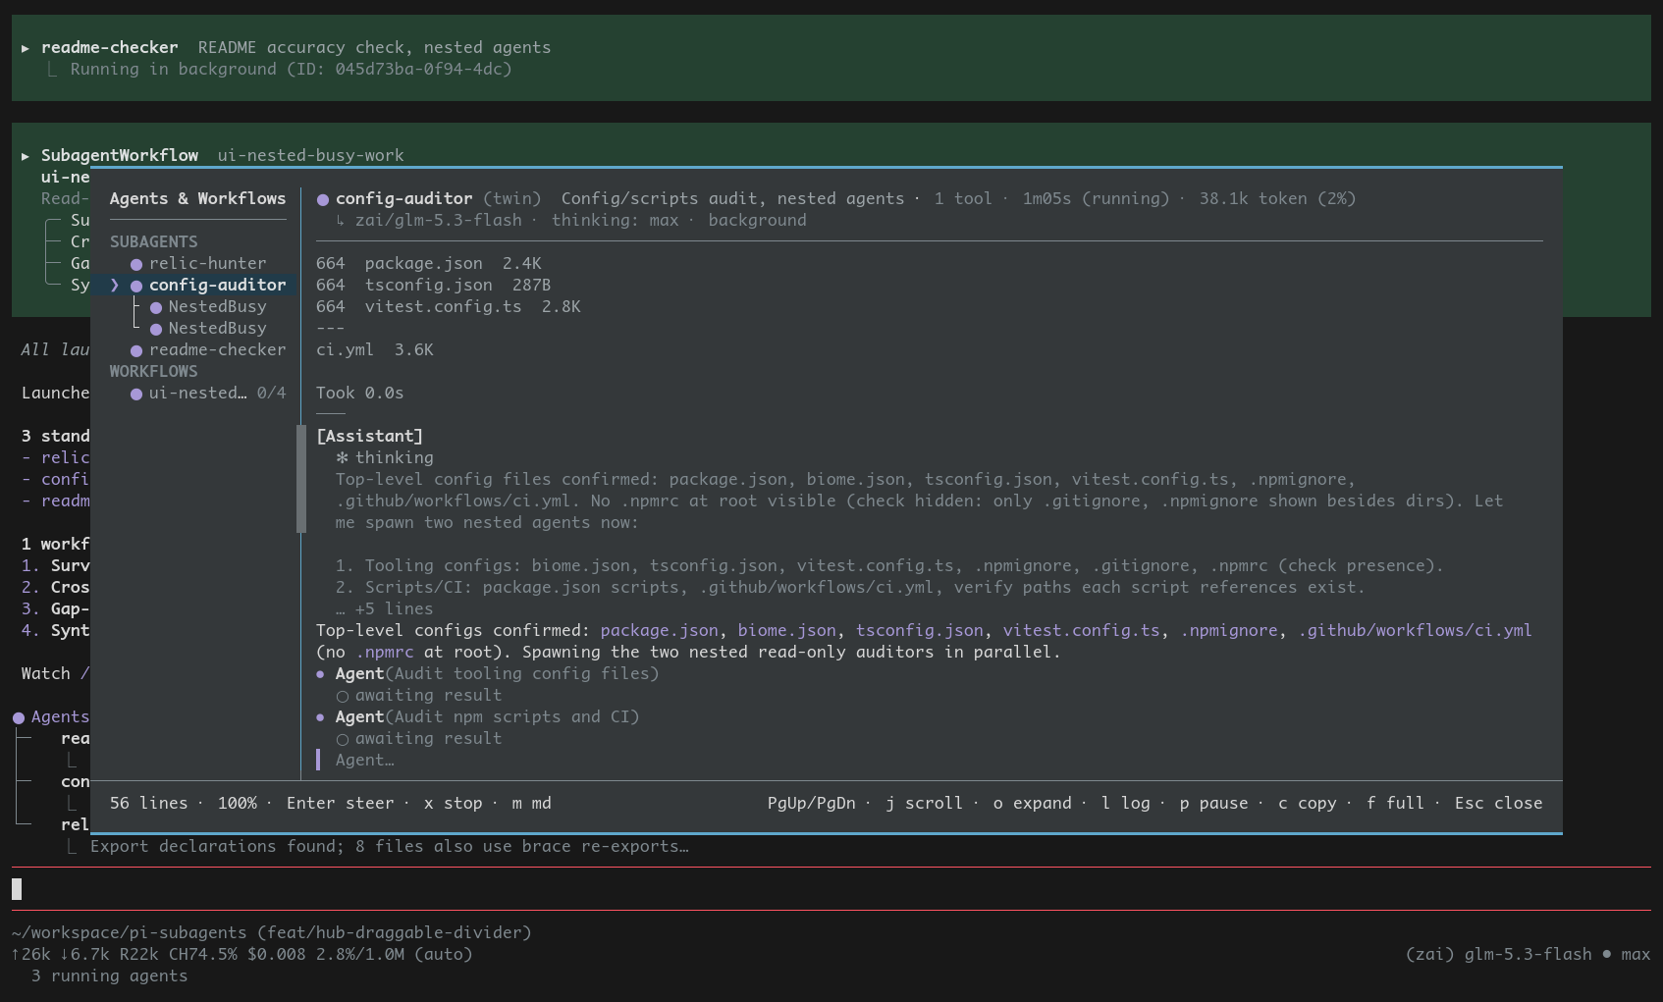The height and width of the screenshot is (1002, 1663).
Task: Click the selection chevron beside config-auditor
Action: [x=115, y=286]
